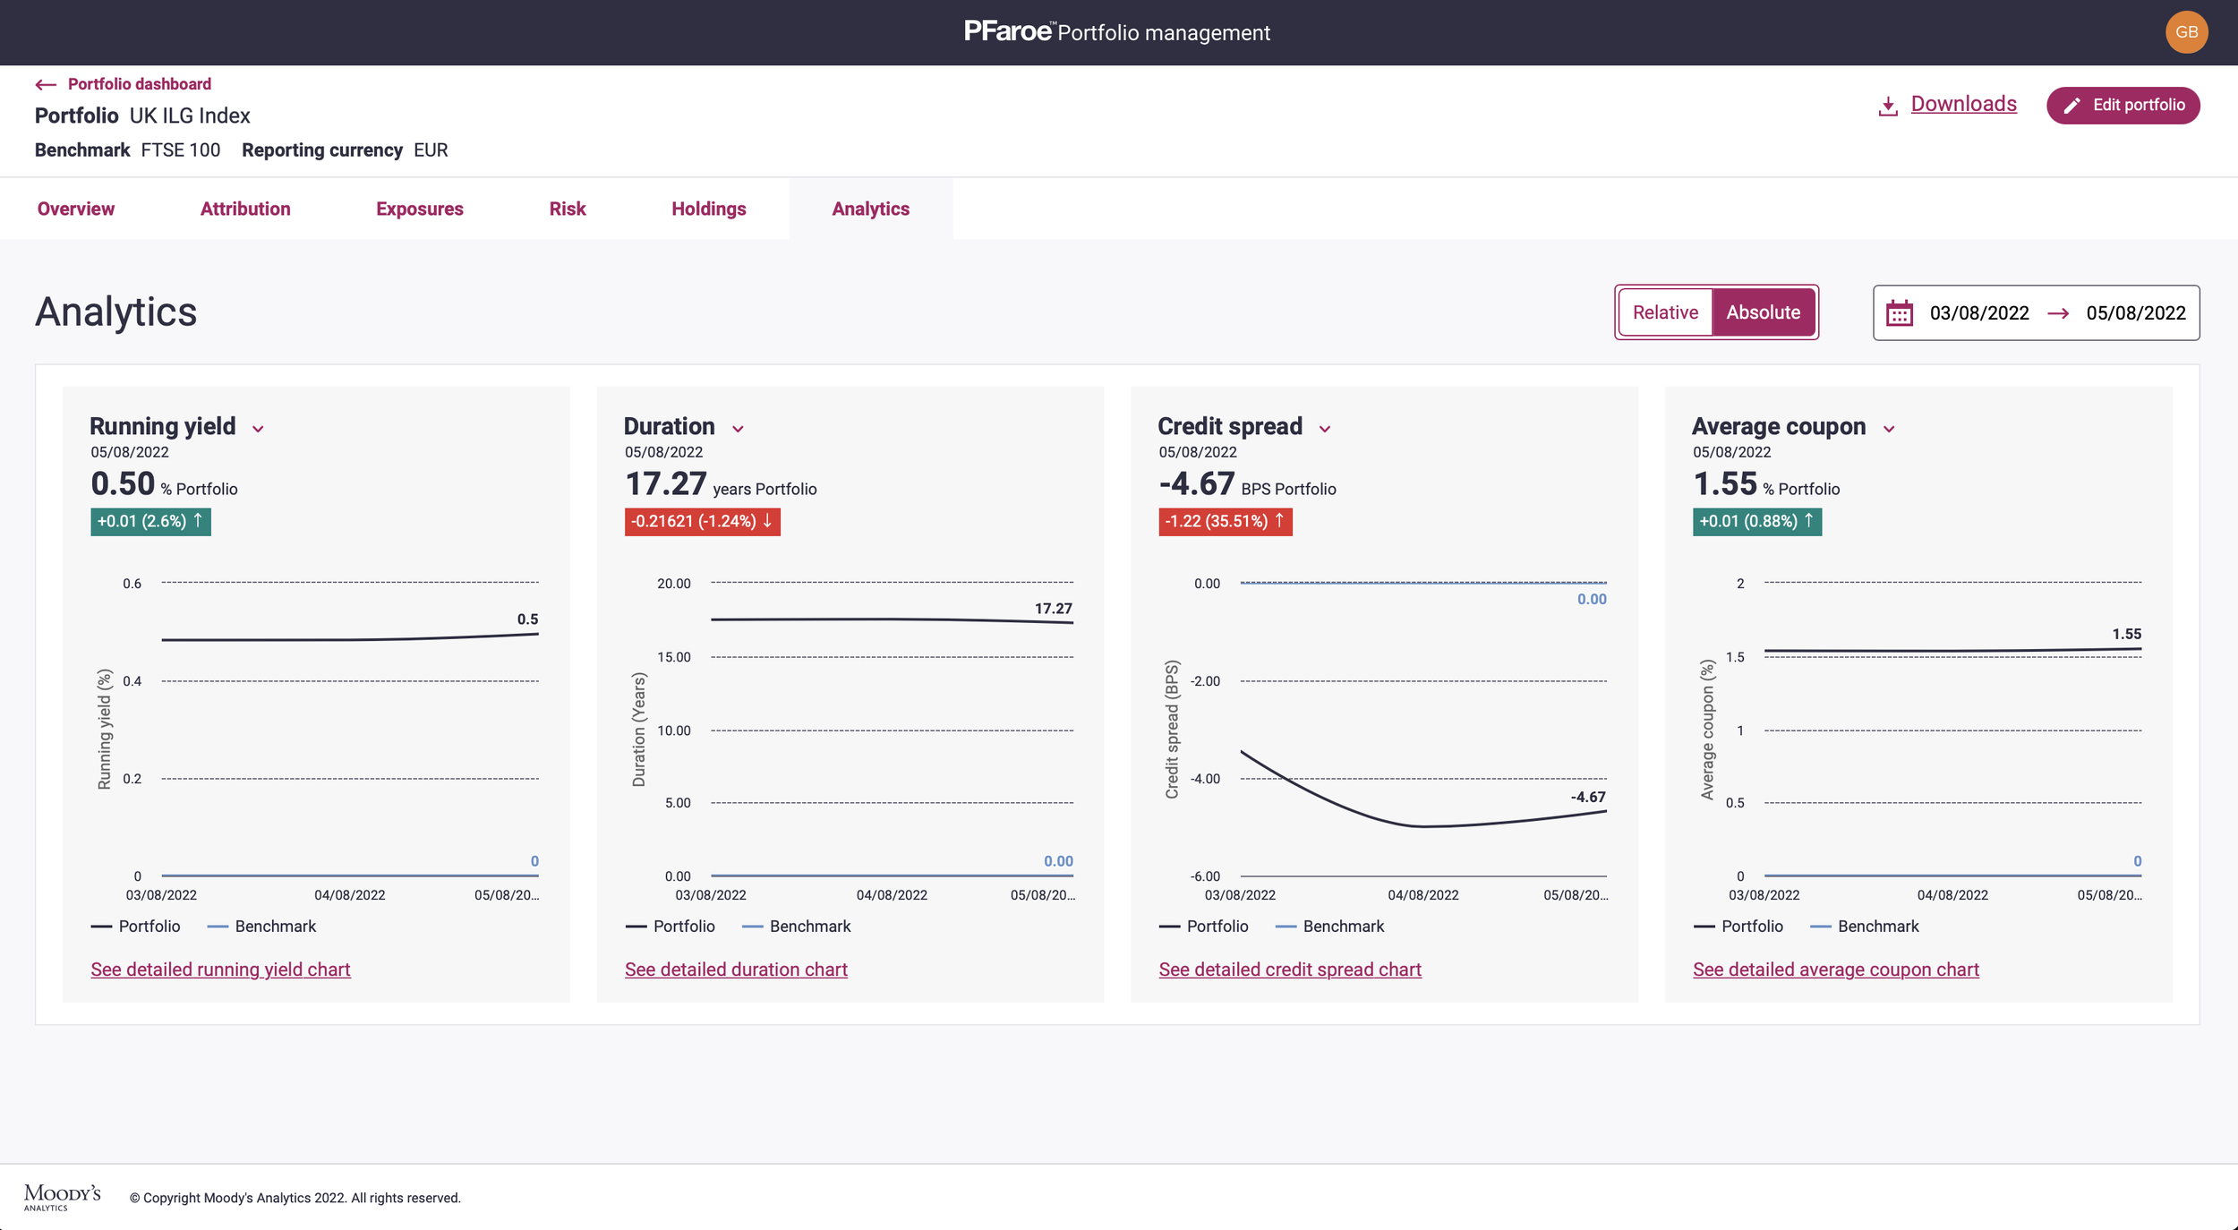
Task: Click the 17.27 duration end label on chart
Action: tap(1054, 609)
